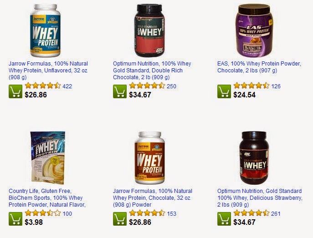313x238 pixels.
Task: Click the purple EAS Whey Protein jar image
Action: (254, 30)
